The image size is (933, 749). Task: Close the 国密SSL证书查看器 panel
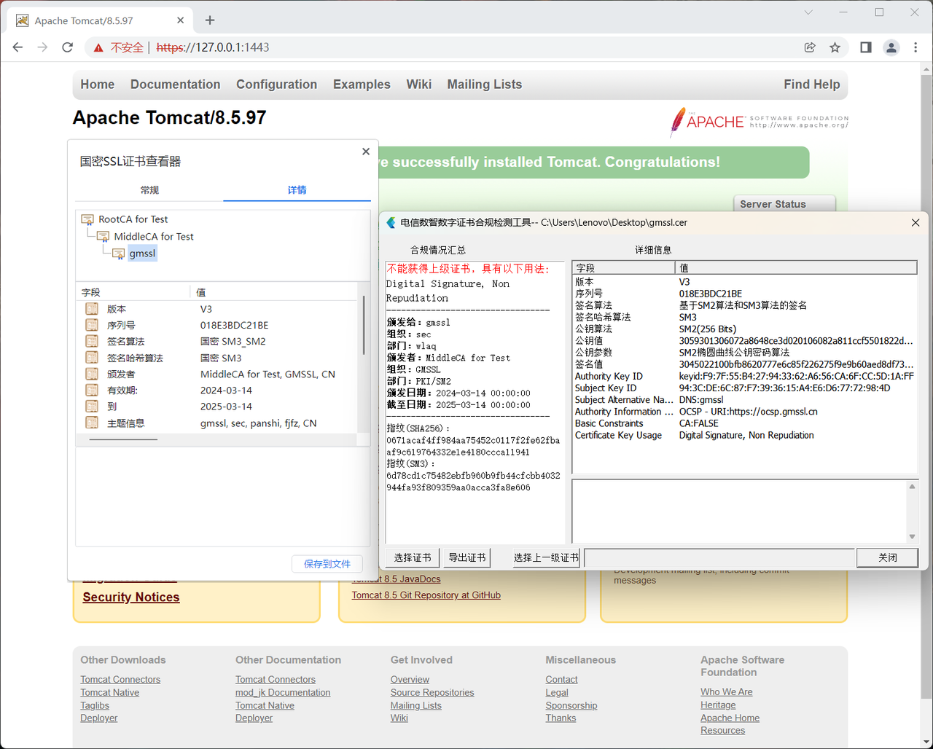(366, 152)
